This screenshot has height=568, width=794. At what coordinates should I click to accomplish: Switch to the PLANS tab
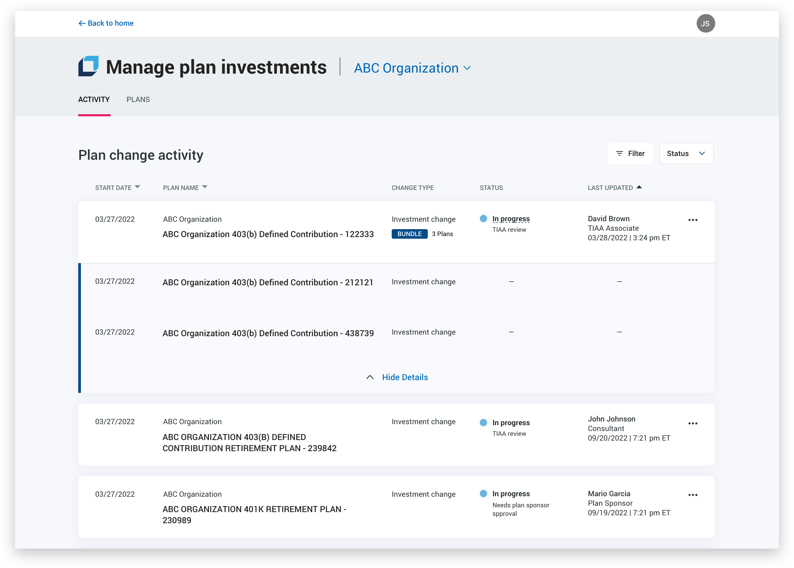click(138, 99)
